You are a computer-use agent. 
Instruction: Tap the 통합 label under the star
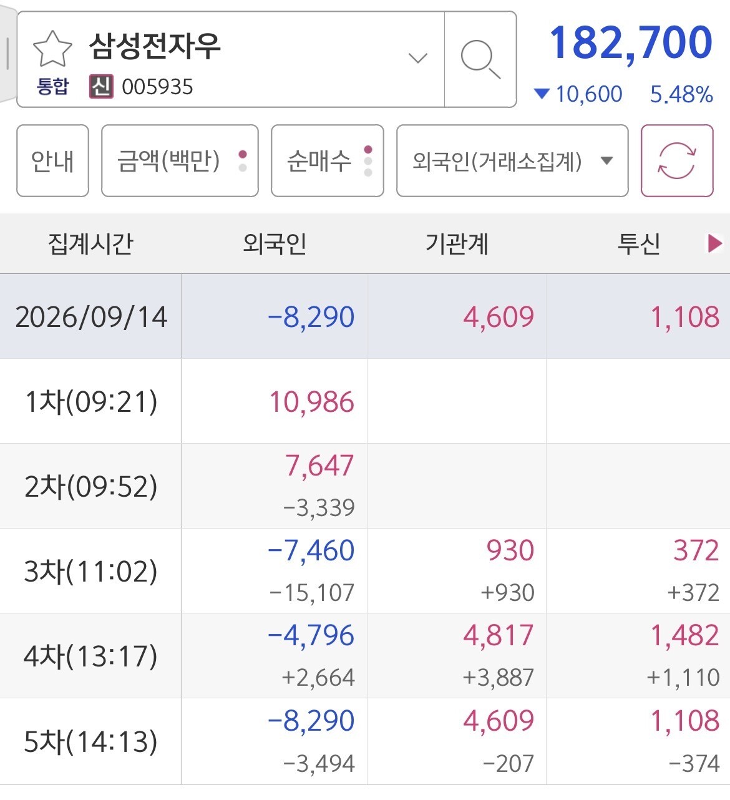point(52,86)
